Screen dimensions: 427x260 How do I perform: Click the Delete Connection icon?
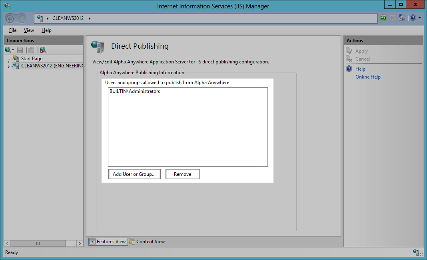click(43, 50)
